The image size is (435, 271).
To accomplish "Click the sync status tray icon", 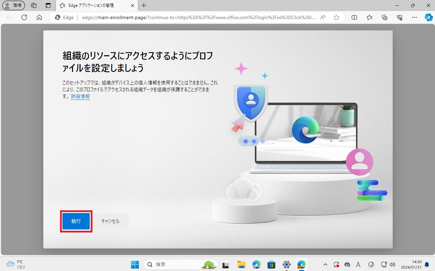I will [336, 265].
